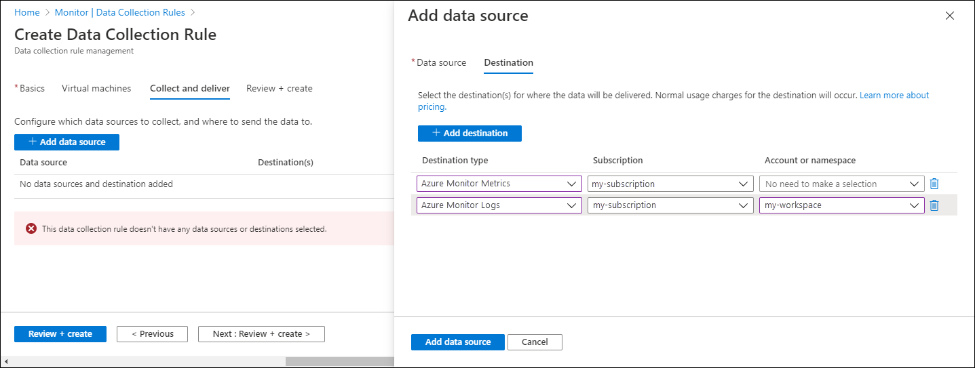Switch to the Data source tab
The image size is (975, 368).
pos(441,62)
